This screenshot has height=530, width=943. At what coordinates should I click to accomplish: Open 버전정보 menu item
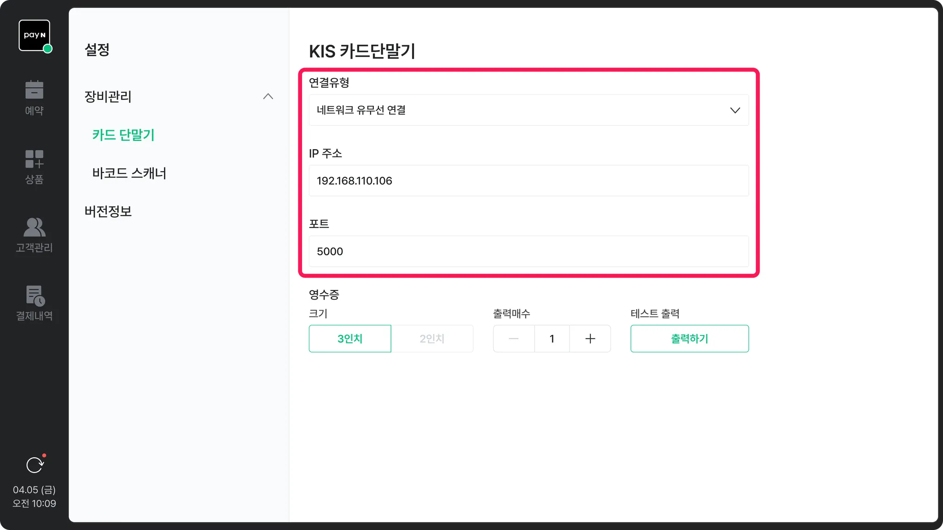coord(108,212)
